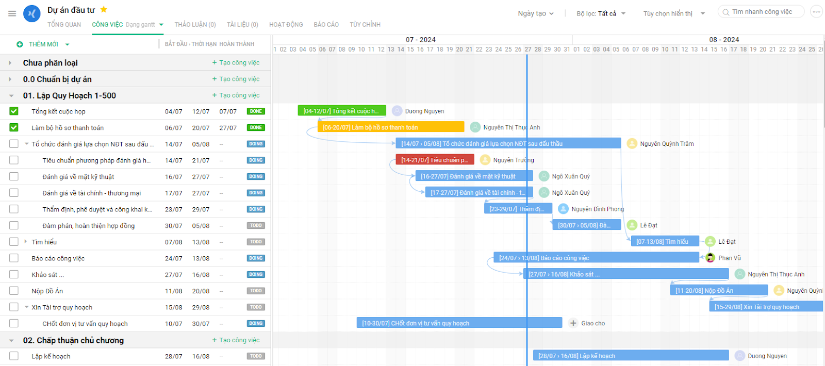Click avatar beside Nguyễn Đình Phong
The height and width of the screenshot is (366, 825).
point(564,209)
